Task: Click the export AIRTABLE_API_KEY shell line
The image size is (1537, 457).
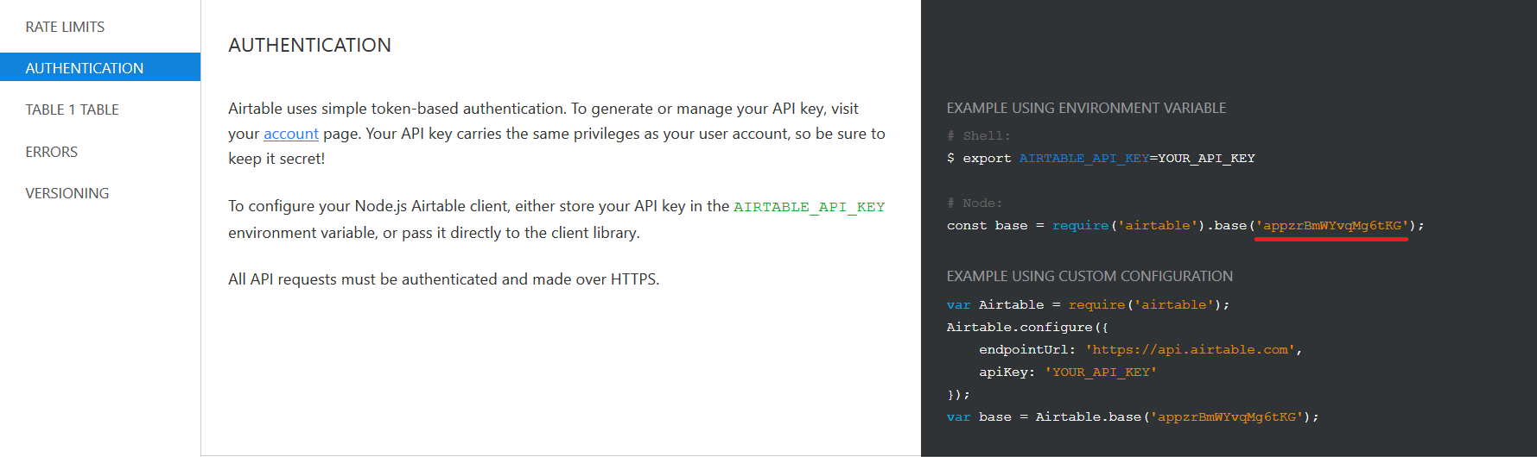Action: coord(1101,158)
